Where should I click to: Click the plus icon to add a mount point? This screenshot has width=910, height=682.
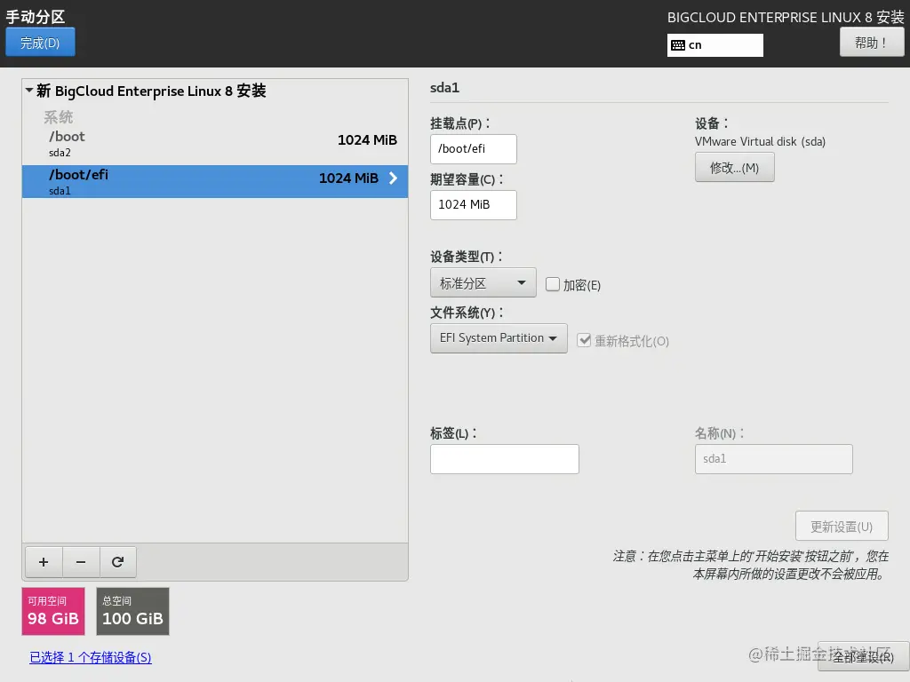point(44,562)
